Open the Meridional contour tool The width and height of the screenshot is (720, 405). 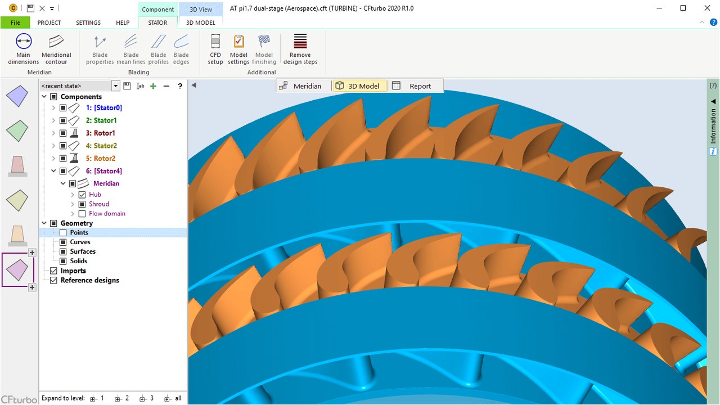(x=56, y=49)
